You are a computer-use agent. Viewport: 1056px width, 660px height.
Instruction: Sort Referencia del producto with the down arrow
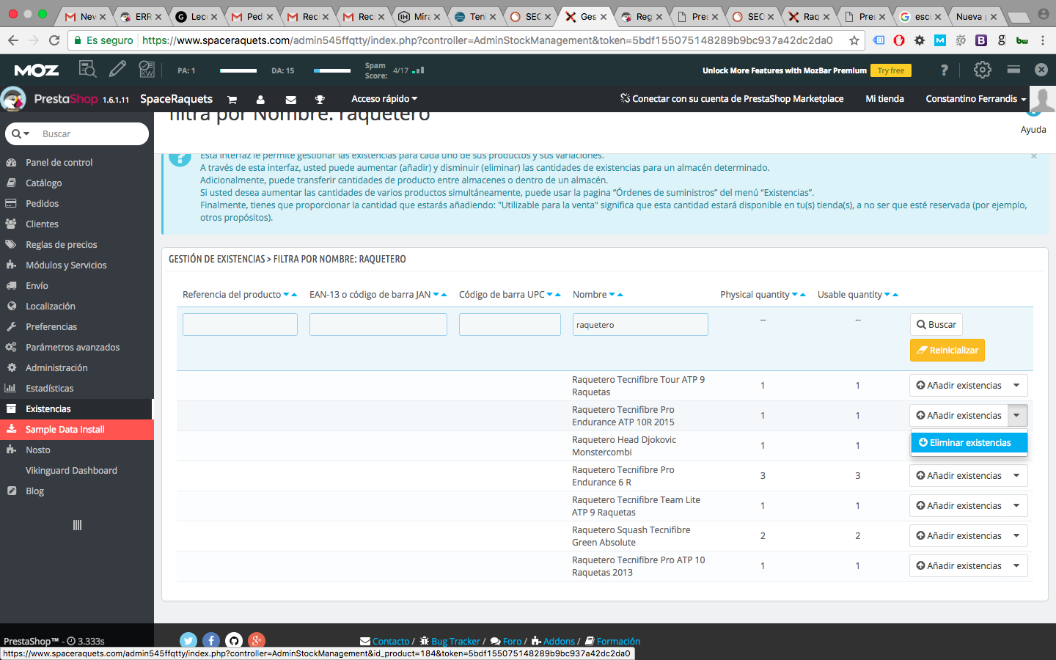[x=286, y=295]
